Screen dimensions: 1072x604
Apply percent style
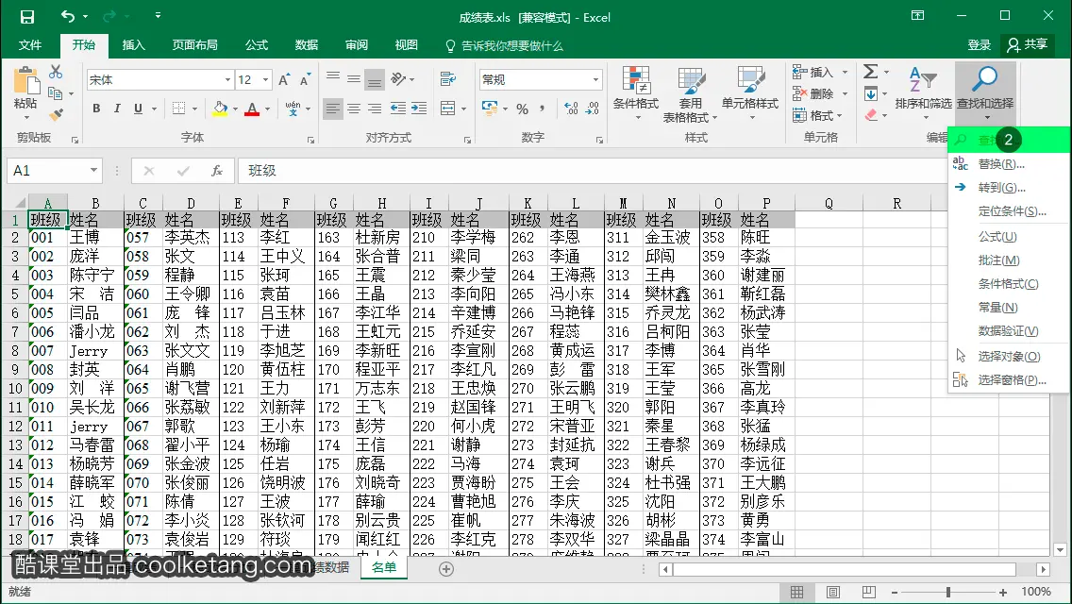523,109
